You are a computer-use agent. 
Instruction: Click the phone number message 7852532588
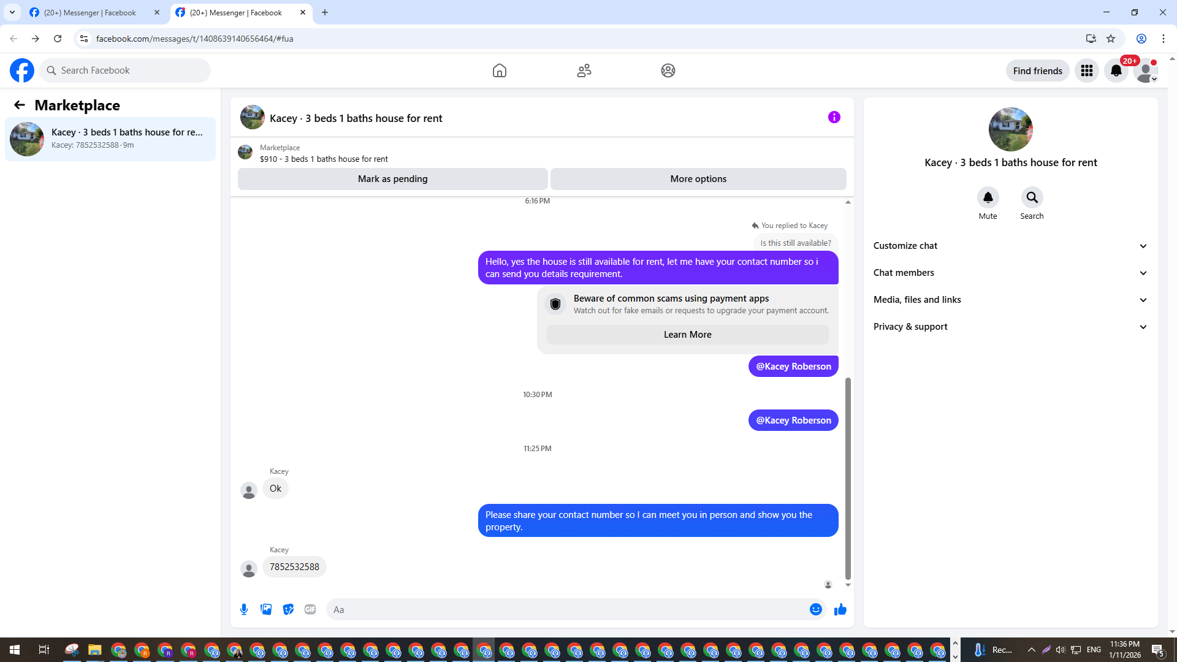(x=294, y=567)
